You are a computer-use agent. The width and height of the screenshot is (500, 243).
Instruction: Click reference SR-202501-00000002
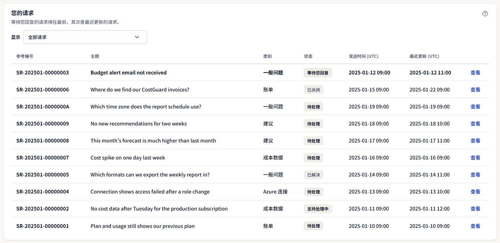click(43, 209)
